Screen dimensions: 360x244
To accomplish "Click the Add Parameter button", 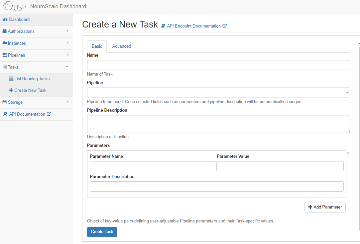I will pyautogui.click(x=325, y=208).
